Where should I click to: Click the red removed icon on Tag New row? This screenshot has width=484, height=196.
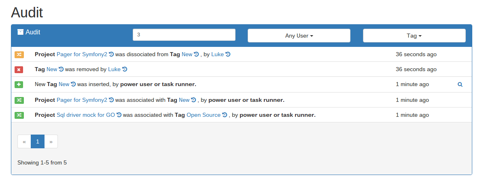[19, 70]
